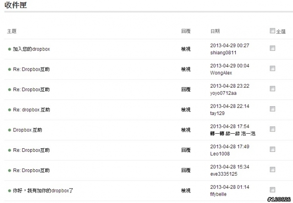
Task: Open sender profile fifybelle
Action: (218, 194)
